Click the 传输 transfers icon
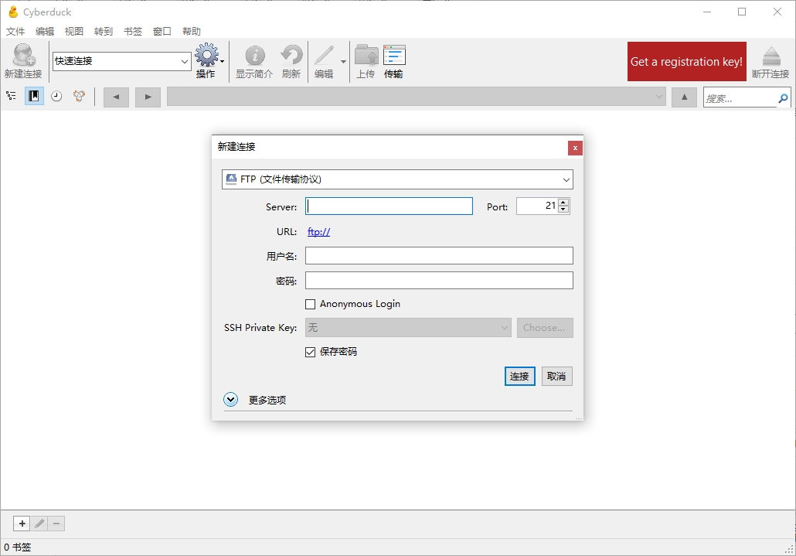The height and width of the screenshot is (556, 796). click(x=394, y=56)
